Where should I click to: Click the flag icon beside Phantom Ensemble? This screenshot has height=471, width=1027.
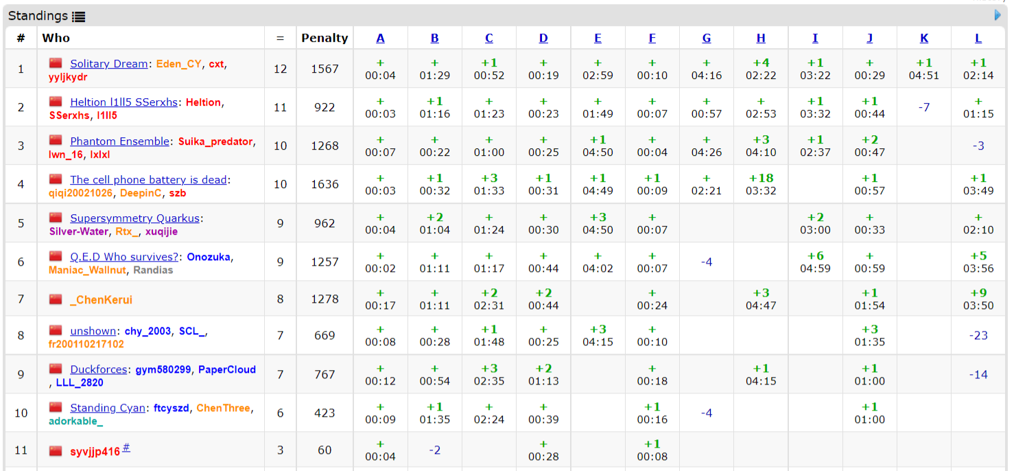pos(56,141)
